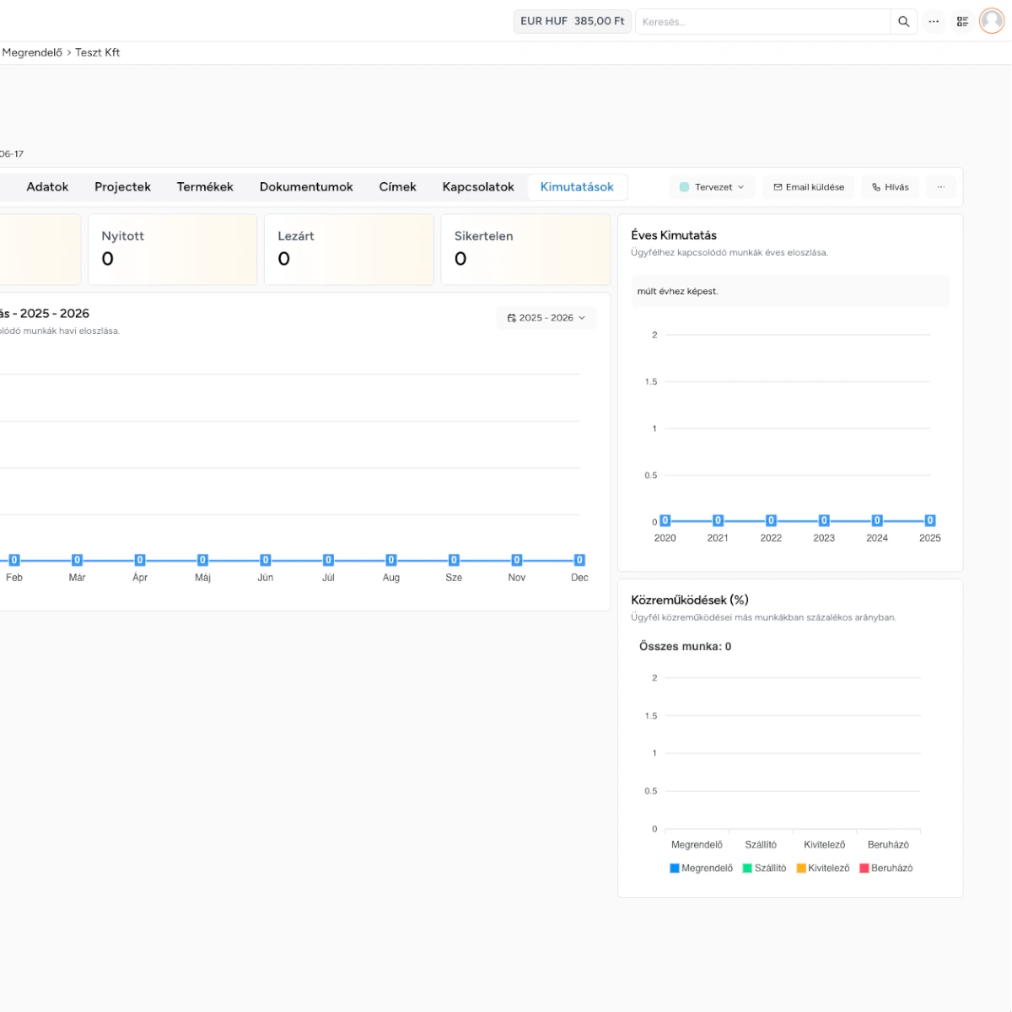Click the teal color dot on Tervezet
The image size is (1012, 1012).
(x=683, y=187)
